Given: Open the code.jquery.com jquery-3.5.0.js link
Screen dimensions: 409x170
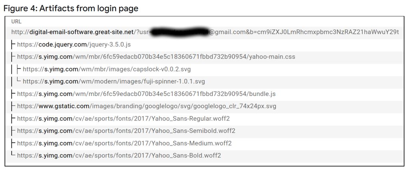Looking at the screenshot, I should coord(74,45).
